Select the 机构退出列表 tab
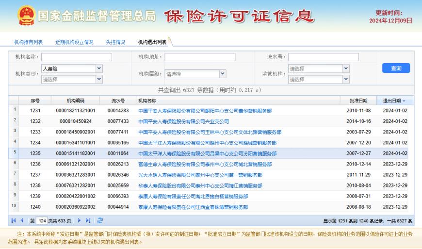The image size is (422, 249). [152, 42]
